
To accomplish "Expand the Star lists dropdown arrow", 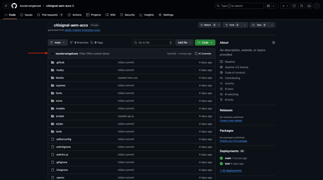I will 272,25.
